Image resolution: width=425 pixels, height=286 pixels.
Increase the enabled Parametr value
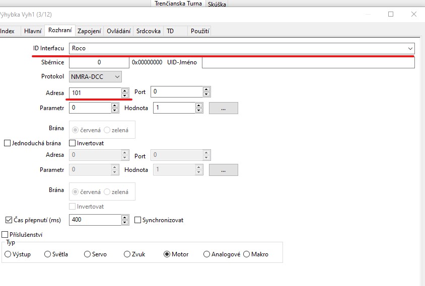pos(114,106)
